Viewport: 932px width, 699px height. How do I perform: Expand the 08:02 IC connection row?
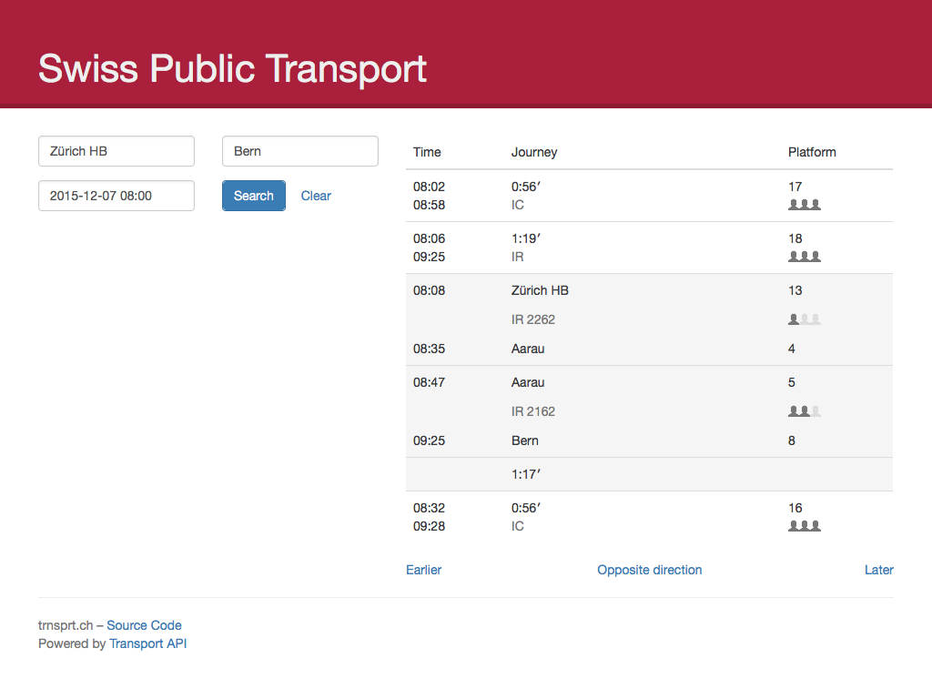(649, 196)
